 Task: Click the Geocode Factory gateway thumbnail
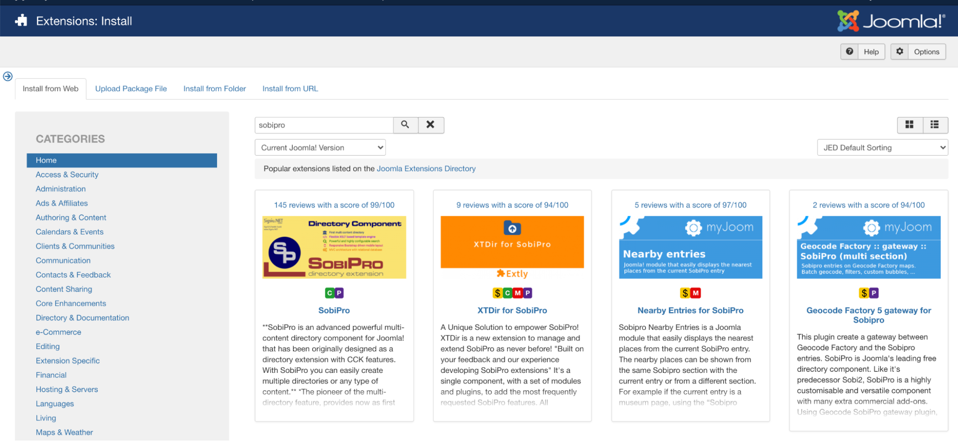coord(868,247)
